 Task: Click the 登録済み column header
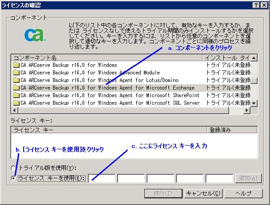click(232, 130)
